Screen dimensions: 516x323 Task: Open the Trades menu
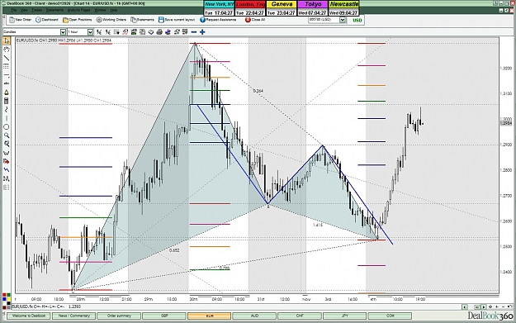[36, 10]
